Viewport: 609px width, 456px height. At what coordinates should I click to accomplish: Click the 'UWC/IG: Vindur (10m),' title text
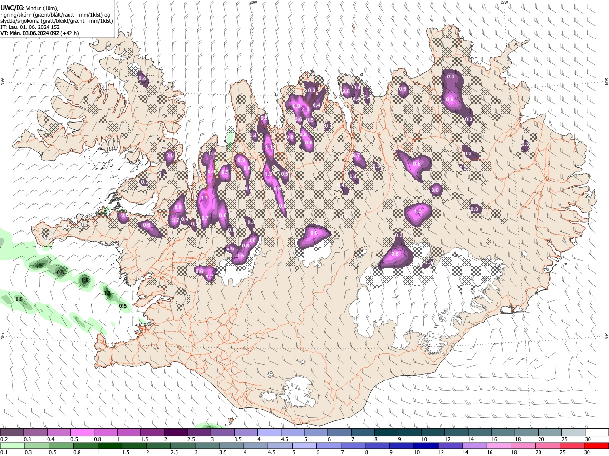pos(29,8)
